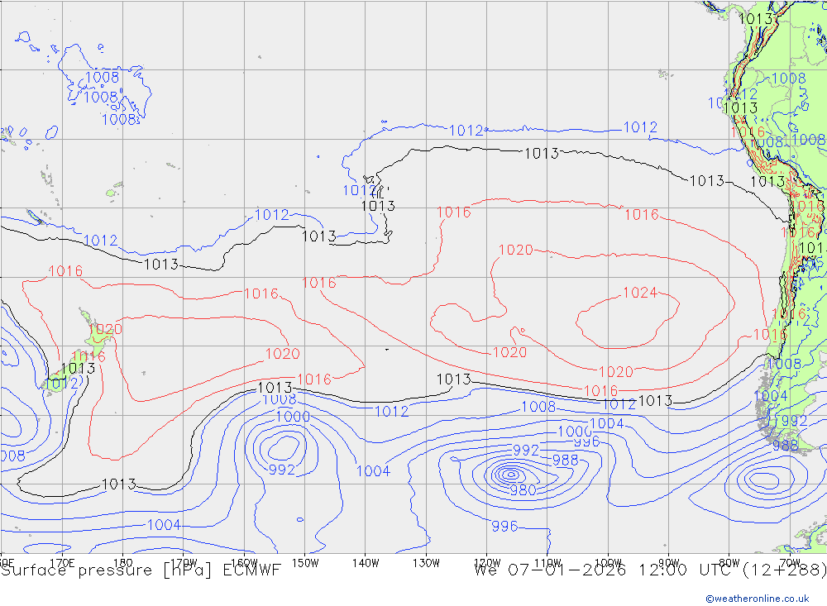827x606 pixels.
Task: Open the ©weatheronline.co.uk link
Action: (x=757, y=599)
